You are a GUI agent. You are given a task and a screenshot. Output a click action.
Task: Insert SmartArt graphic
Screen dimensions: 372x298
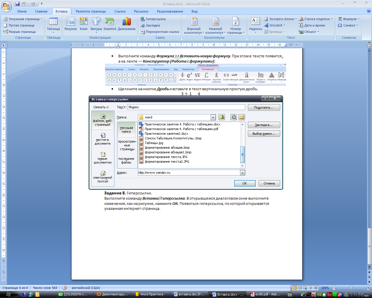click(x=110, y=24)
